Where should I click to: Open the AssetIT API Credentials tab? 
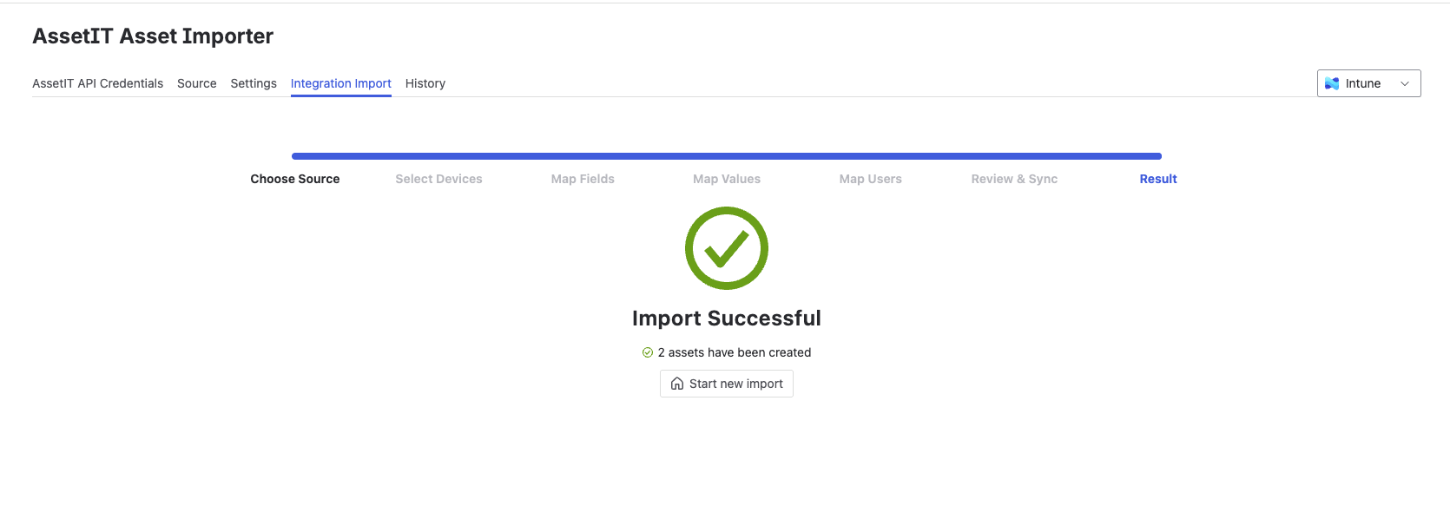point(97,83)
